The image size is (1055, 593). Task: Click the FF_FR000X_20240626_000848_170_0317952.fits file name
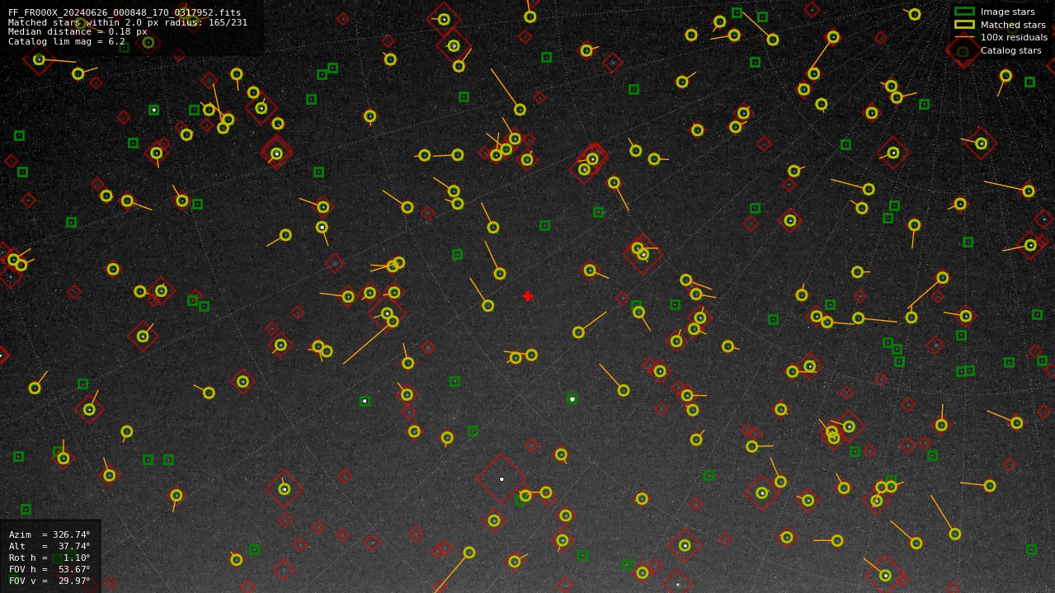[125, 12]
